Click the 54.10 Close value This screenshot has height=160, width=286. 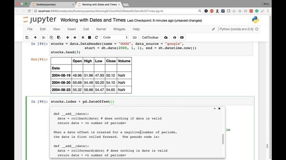pos(111,83)
